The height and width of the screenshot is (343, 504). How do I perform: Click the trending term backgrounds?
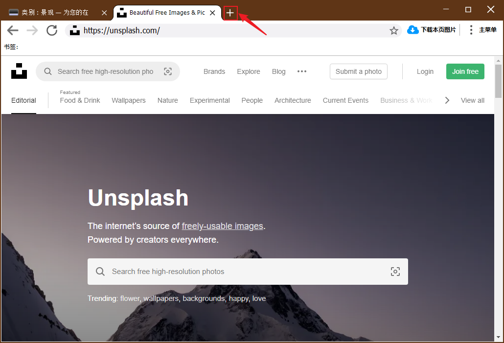tap(204, 298)
